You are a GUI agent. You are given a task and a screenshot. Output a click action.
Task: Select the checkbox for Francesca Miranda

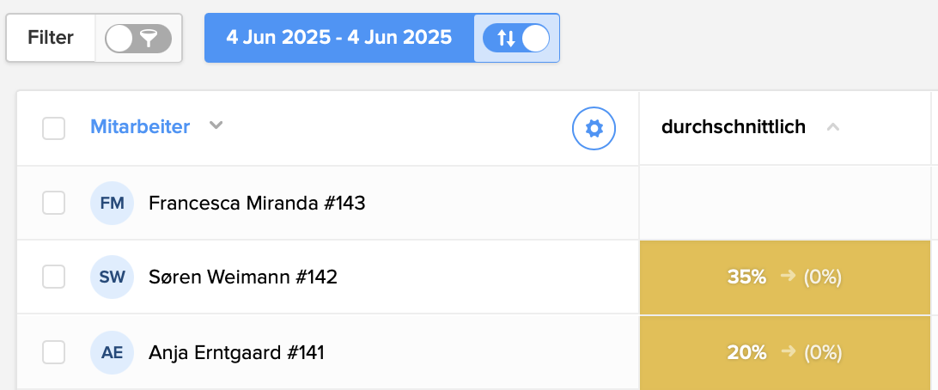[x=54, y=204]
